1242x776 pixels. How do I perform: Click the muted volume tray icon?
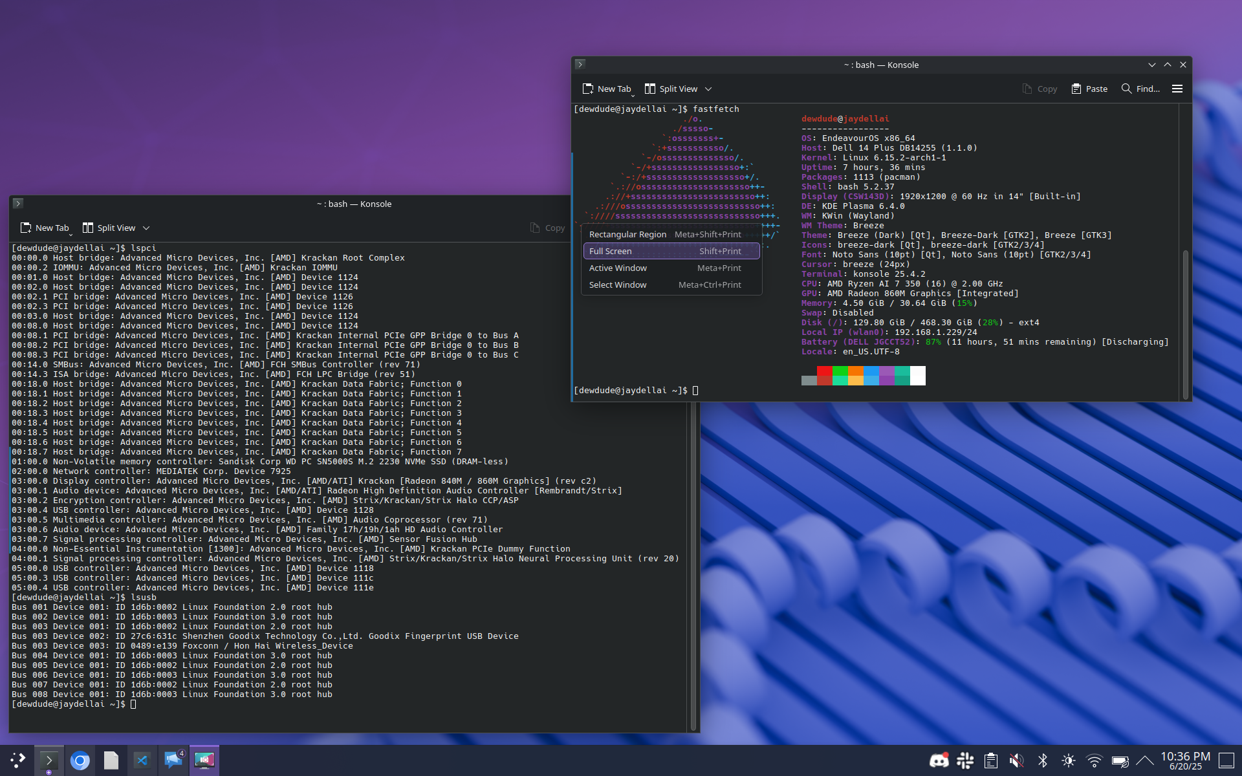(1017, 760)
